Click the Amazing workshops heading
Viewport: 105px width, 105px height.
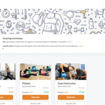pyautogui.click(x=13, y=38)
